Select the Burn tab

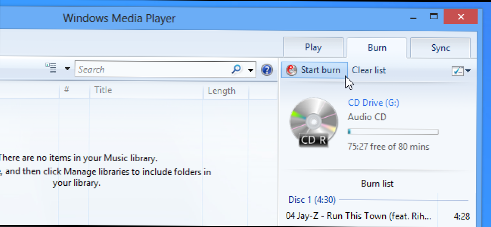click(377, 48)
